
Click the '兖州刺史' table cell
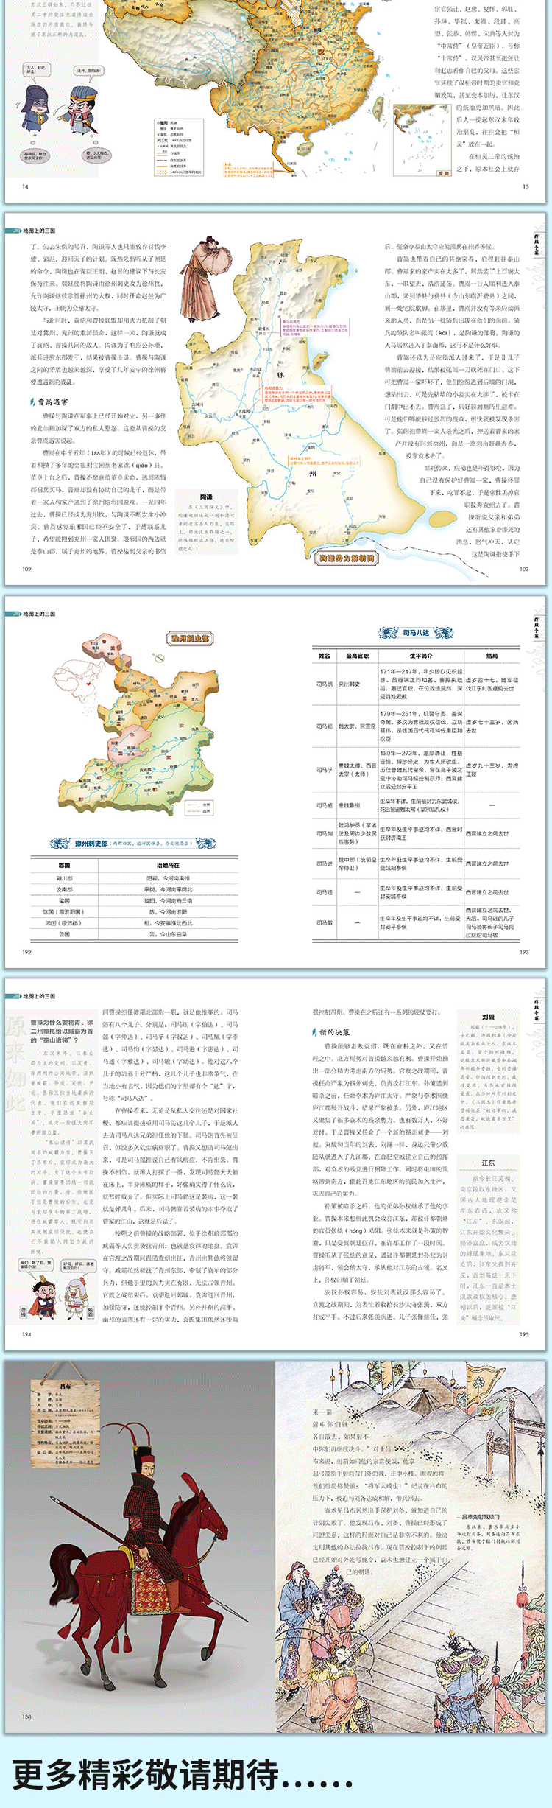coord(350,684)
